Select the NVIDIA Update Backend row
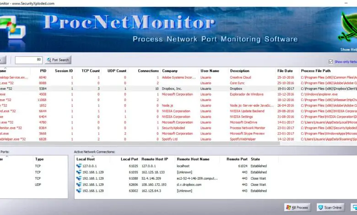The height and width of the screenshot is (215, 357). coord(178,111)
